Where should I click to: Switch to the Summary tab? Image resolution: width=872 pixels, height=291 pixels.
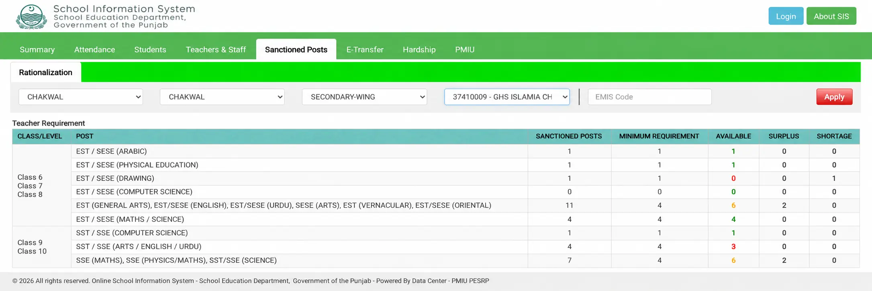37,49
